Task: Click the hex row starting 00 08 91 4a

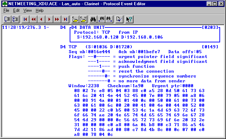Action: point(139,100)
